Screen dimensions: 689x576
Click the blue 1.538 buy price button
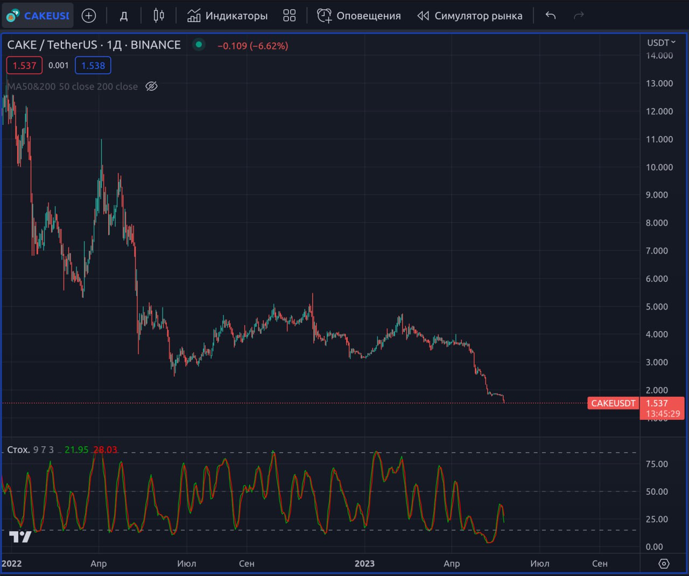[x=93, y=66]
